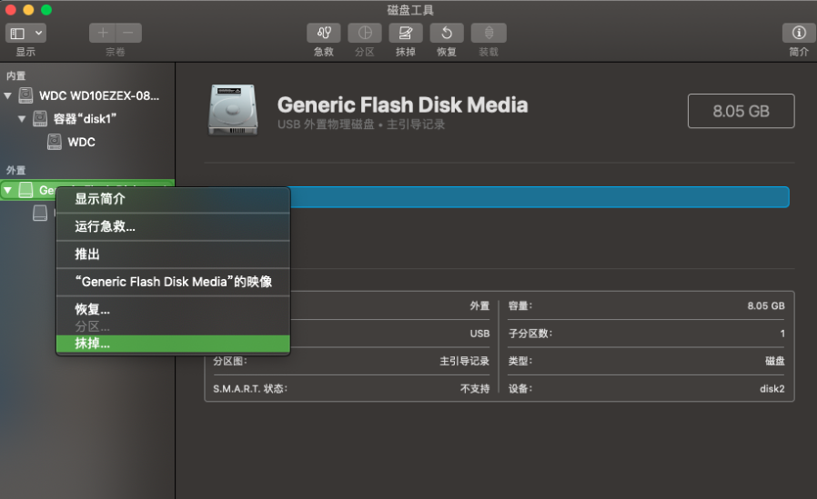
Task: Collapse the WDC WD10EZEX disk tree
Action: point(8,95)
